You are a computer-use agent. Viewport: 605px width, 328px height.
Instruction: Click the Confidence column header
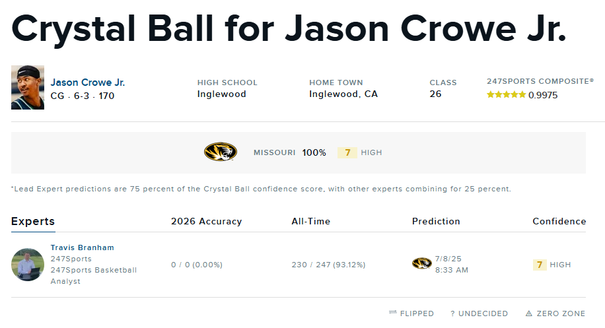point(559,221)
